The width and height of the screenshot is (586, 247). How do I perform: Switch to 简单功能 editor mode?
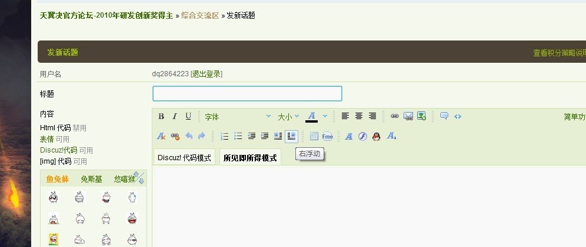click(x=575, y=117)
